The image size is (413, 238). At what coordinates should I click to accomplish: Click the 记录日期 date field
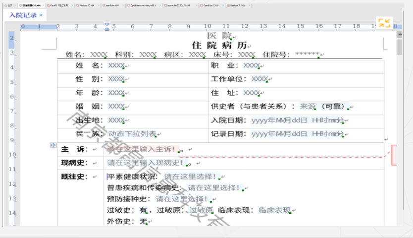tap(297, 134)
